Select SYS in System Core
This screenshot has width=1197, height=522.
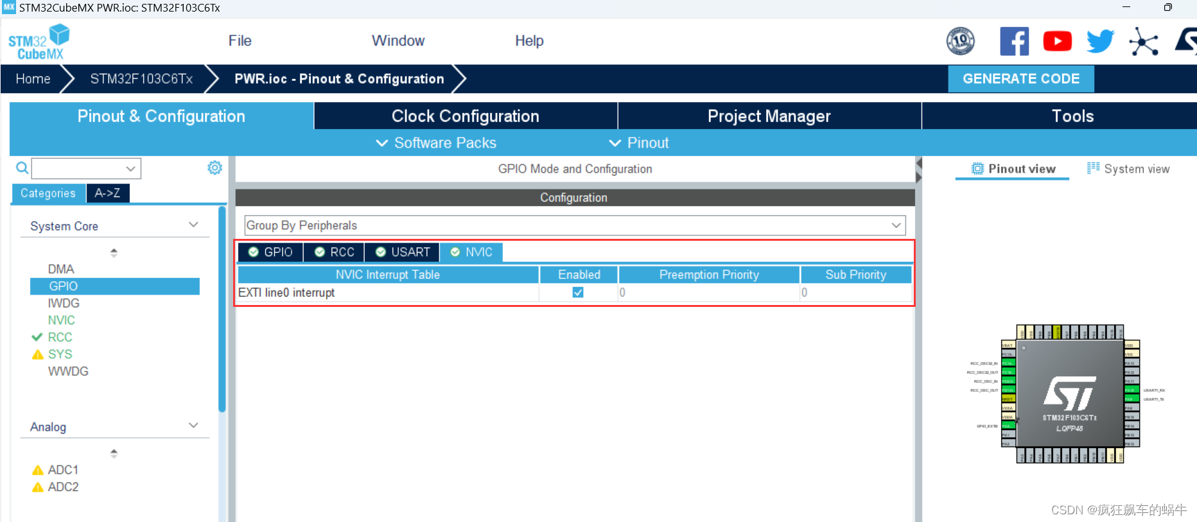click(x=60, y=354)
